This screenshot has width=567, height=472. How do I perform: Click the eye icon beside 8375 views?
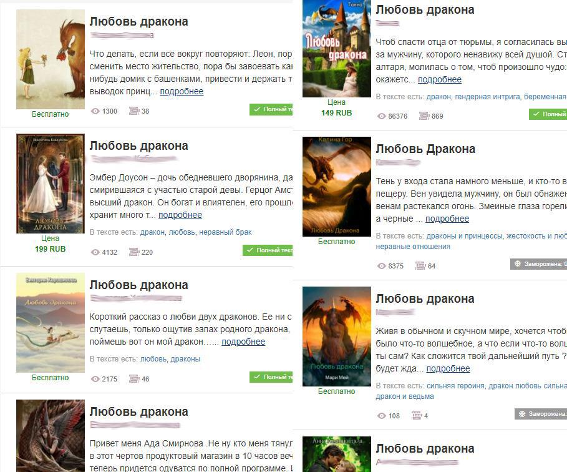click(382, 266)
